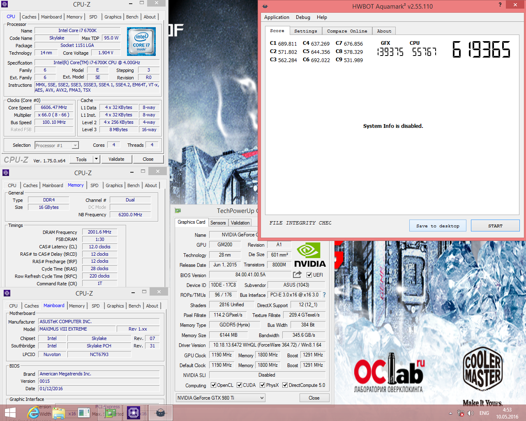Click the MAXIMUS VIII EXTREME model field
Screen dimensions: 526x421
[77, 329]
